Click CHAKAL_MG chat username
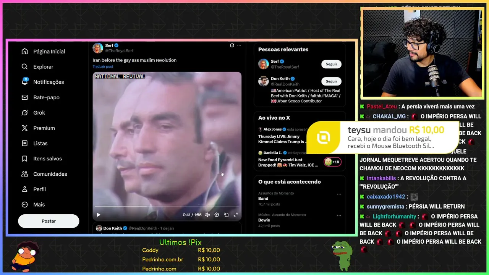The width and height of the screenshot is (489, 275). pyautogui.click(x=389, y=116)
